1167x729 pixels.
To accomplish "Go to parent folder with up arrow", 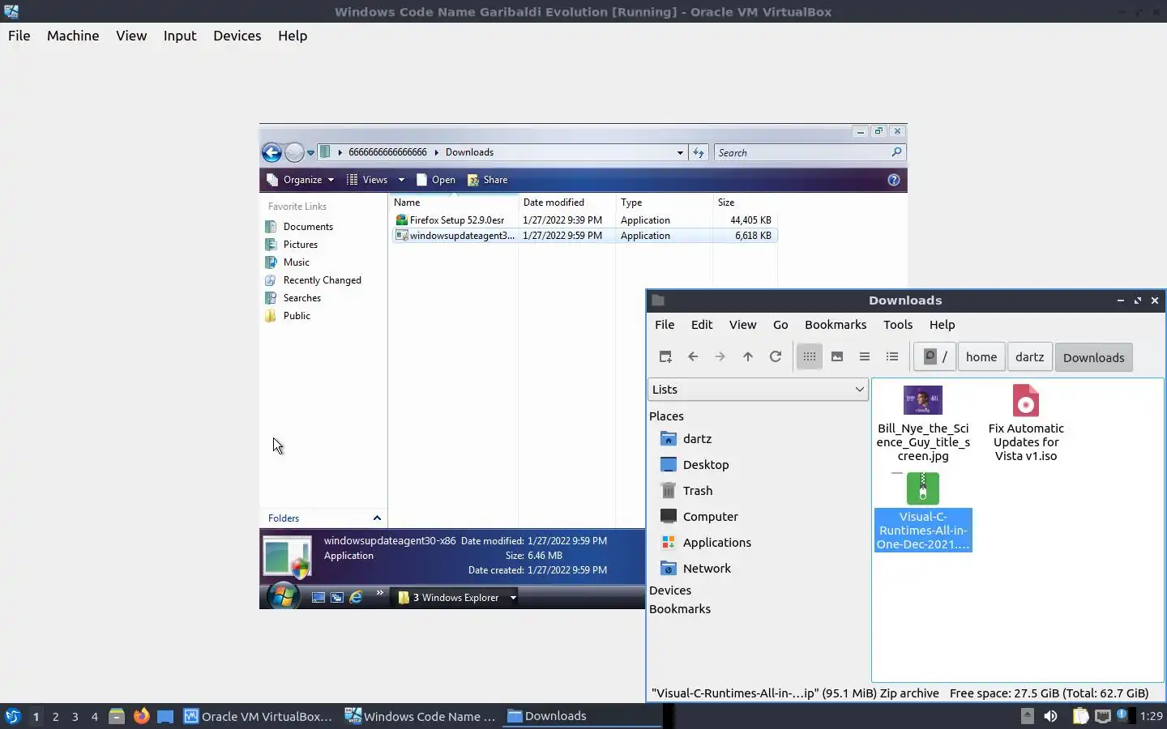I will point(748,356).
